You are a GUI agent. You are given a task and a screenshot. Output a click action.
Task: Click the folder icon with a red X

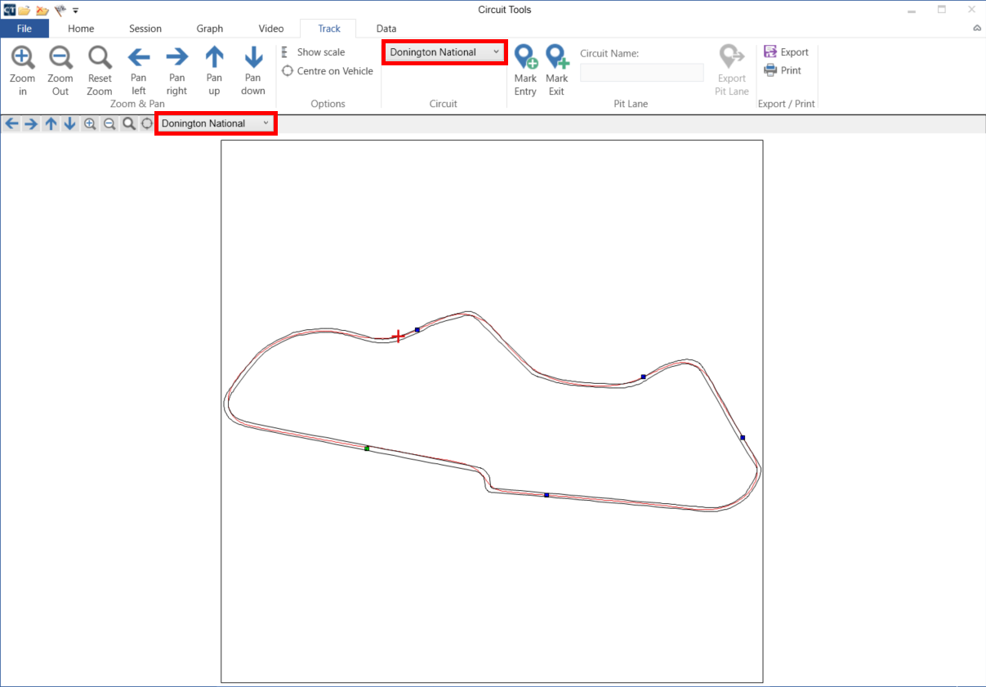[x=42, y=10]
